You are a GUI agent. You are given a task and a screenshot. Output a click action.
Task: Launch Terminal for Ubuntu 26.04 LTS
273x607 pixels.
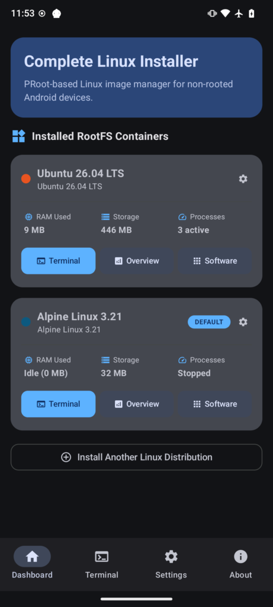[x=59, y=261]
